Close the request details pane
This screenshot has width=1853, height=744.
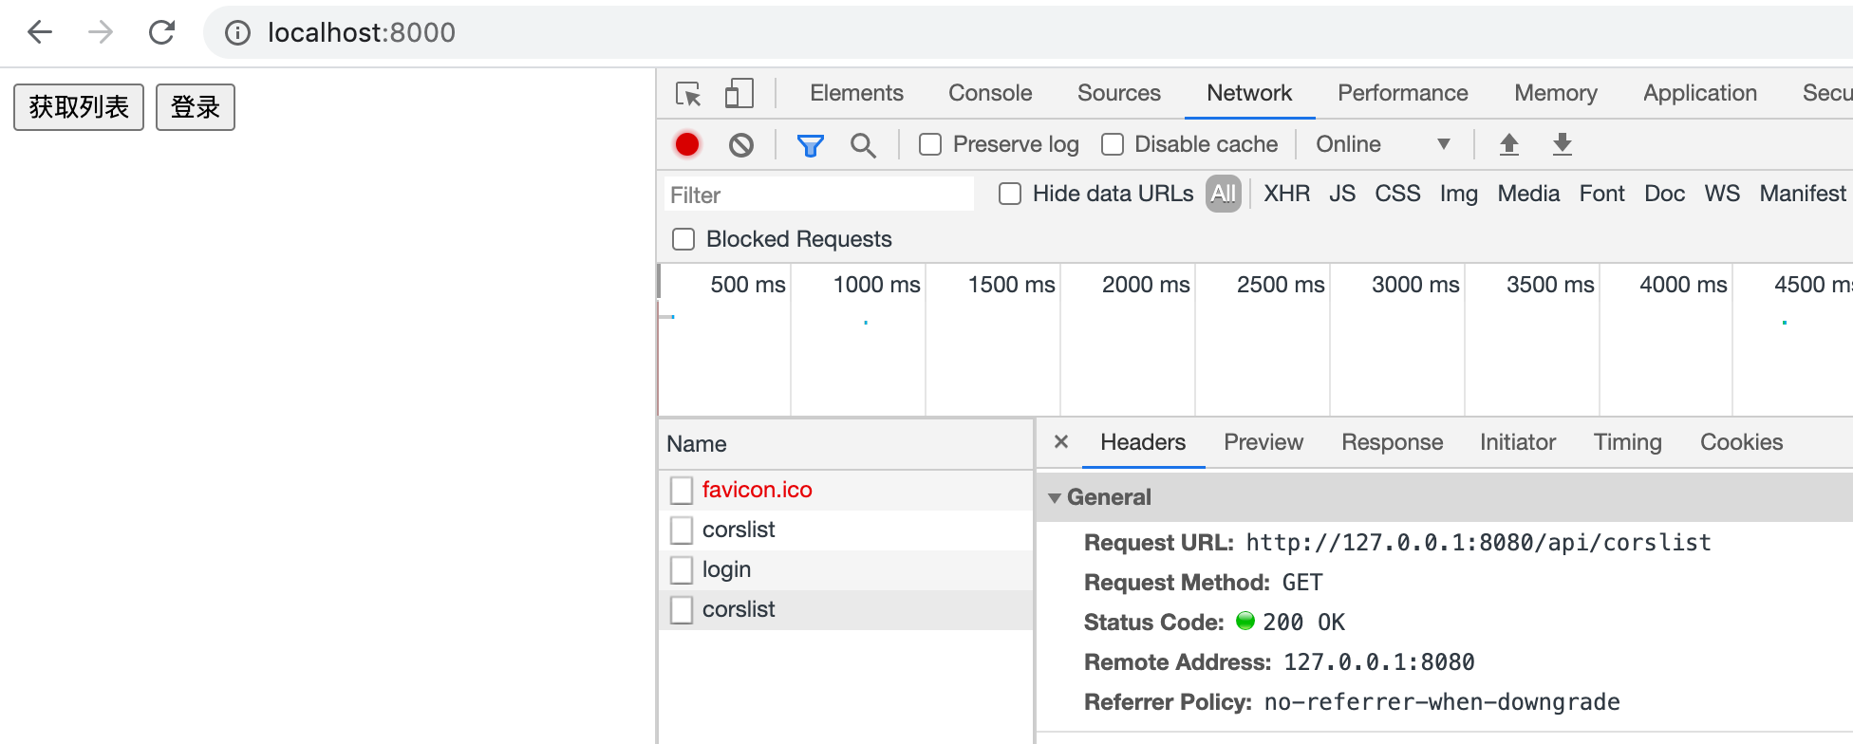tap(1061, 441)
